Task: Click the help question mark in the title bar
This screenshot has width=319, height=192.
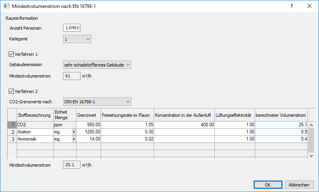Action: [292, 6]
